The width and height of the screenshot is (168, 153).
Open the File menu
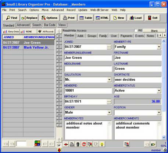point(4,10)
